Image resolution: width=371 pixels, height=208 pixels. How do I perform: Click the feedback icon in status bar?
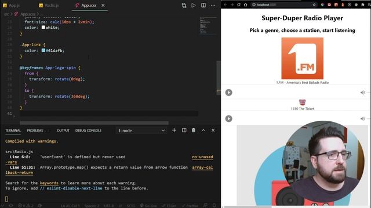(205, 206)
